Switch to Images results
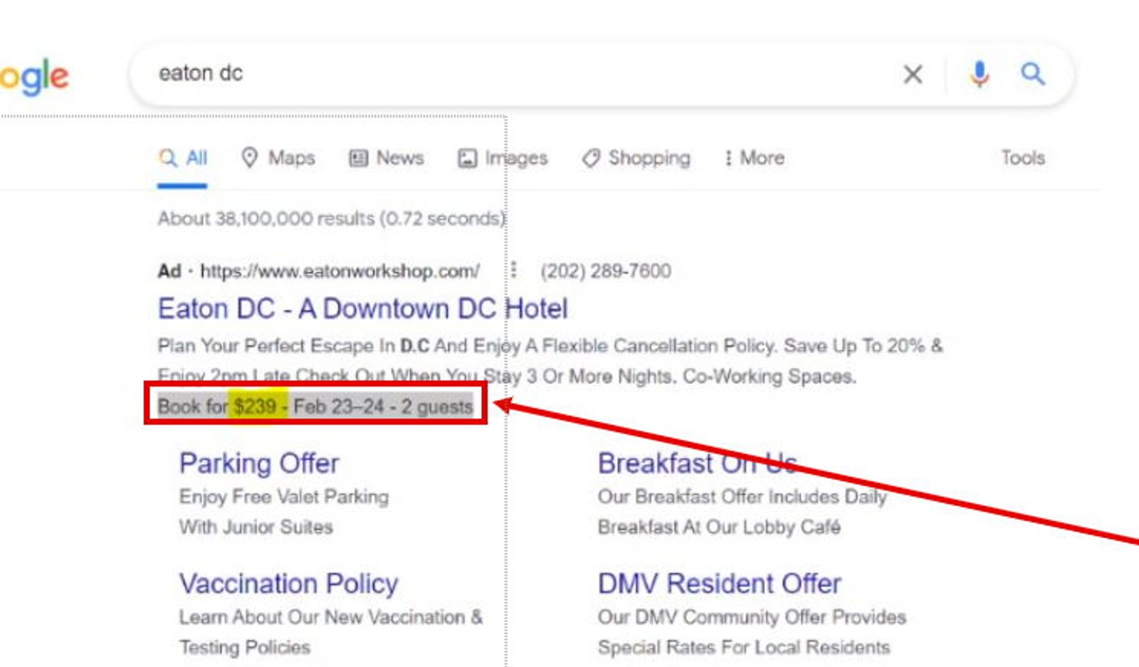 pos(503,158)
